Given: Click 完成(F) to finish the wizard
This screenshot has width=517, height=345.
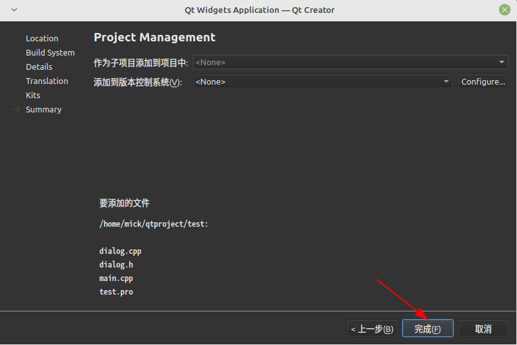Looking at the screenshot, I should tap(427, 329).
